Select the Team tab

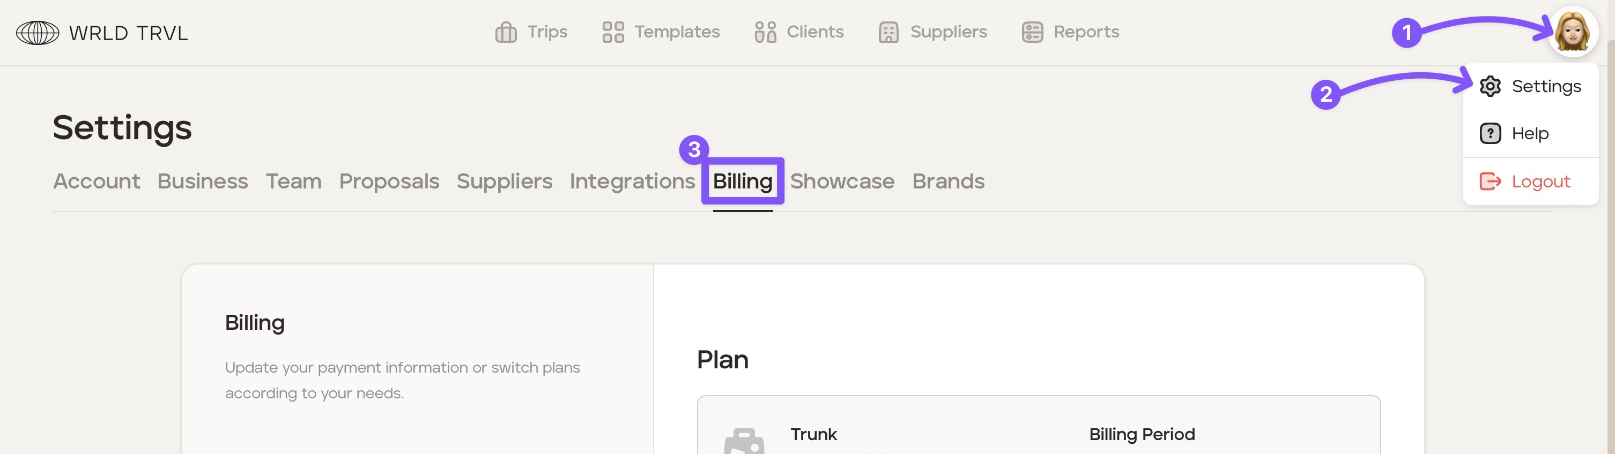click(x=293, y=181)
